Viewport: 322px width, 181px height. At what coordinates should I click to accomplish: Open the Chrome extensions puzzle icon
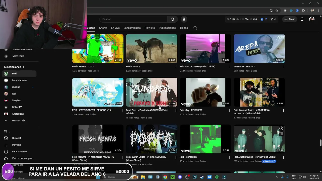pyautogui.click(x=303, y=11)
